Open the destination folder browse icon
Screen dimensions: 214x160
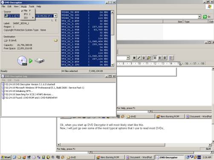coord(56,40)
